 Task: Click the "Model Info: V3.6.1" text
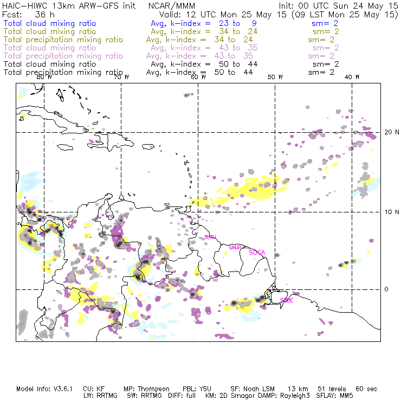[44, 389]
